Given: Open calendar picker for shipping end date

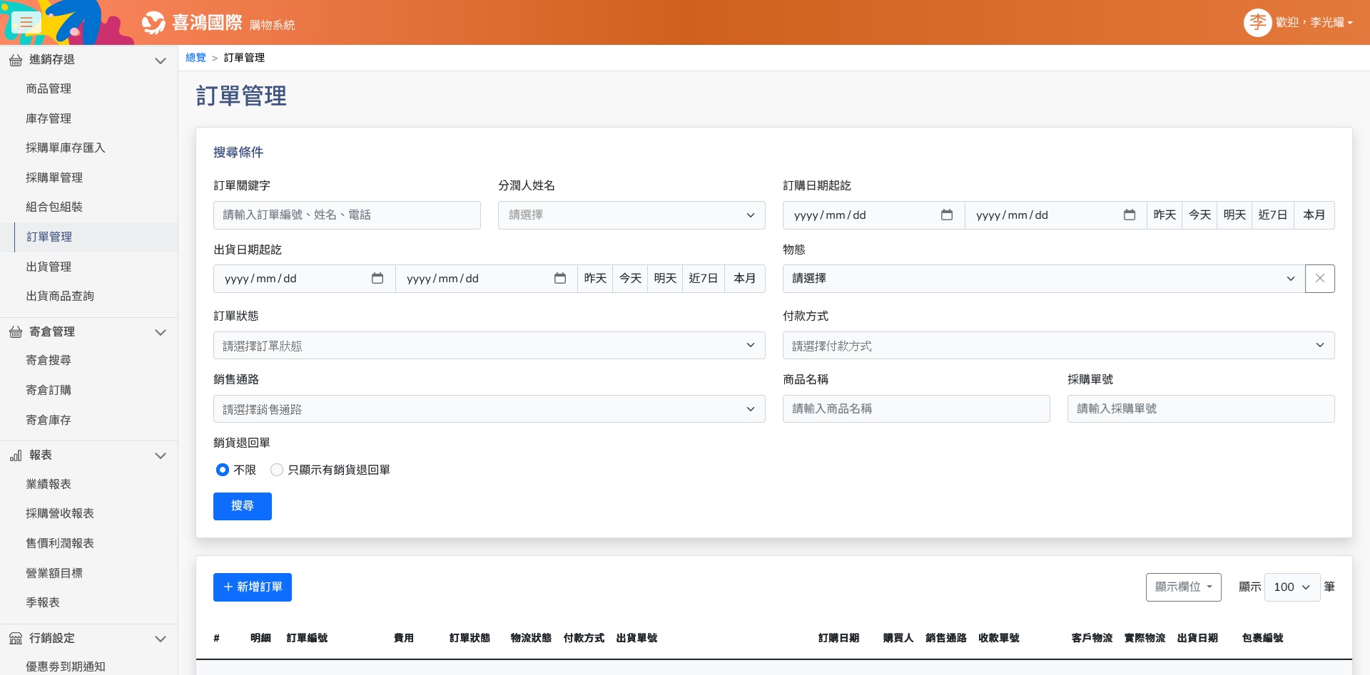Looking at the screenshot, I should click(560, 279).
